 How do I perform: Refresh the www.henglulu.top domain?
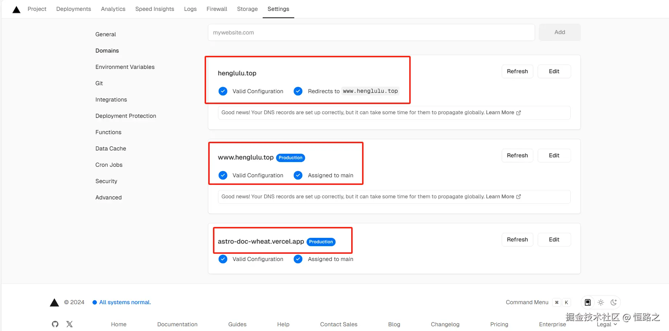point(517,156)
